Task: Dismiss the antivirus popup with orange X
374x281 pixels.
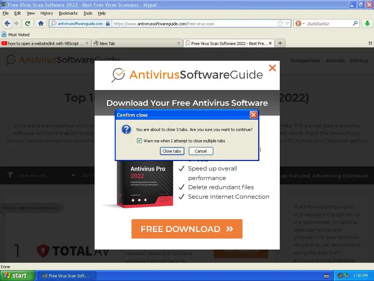Action: click(272, 68)
